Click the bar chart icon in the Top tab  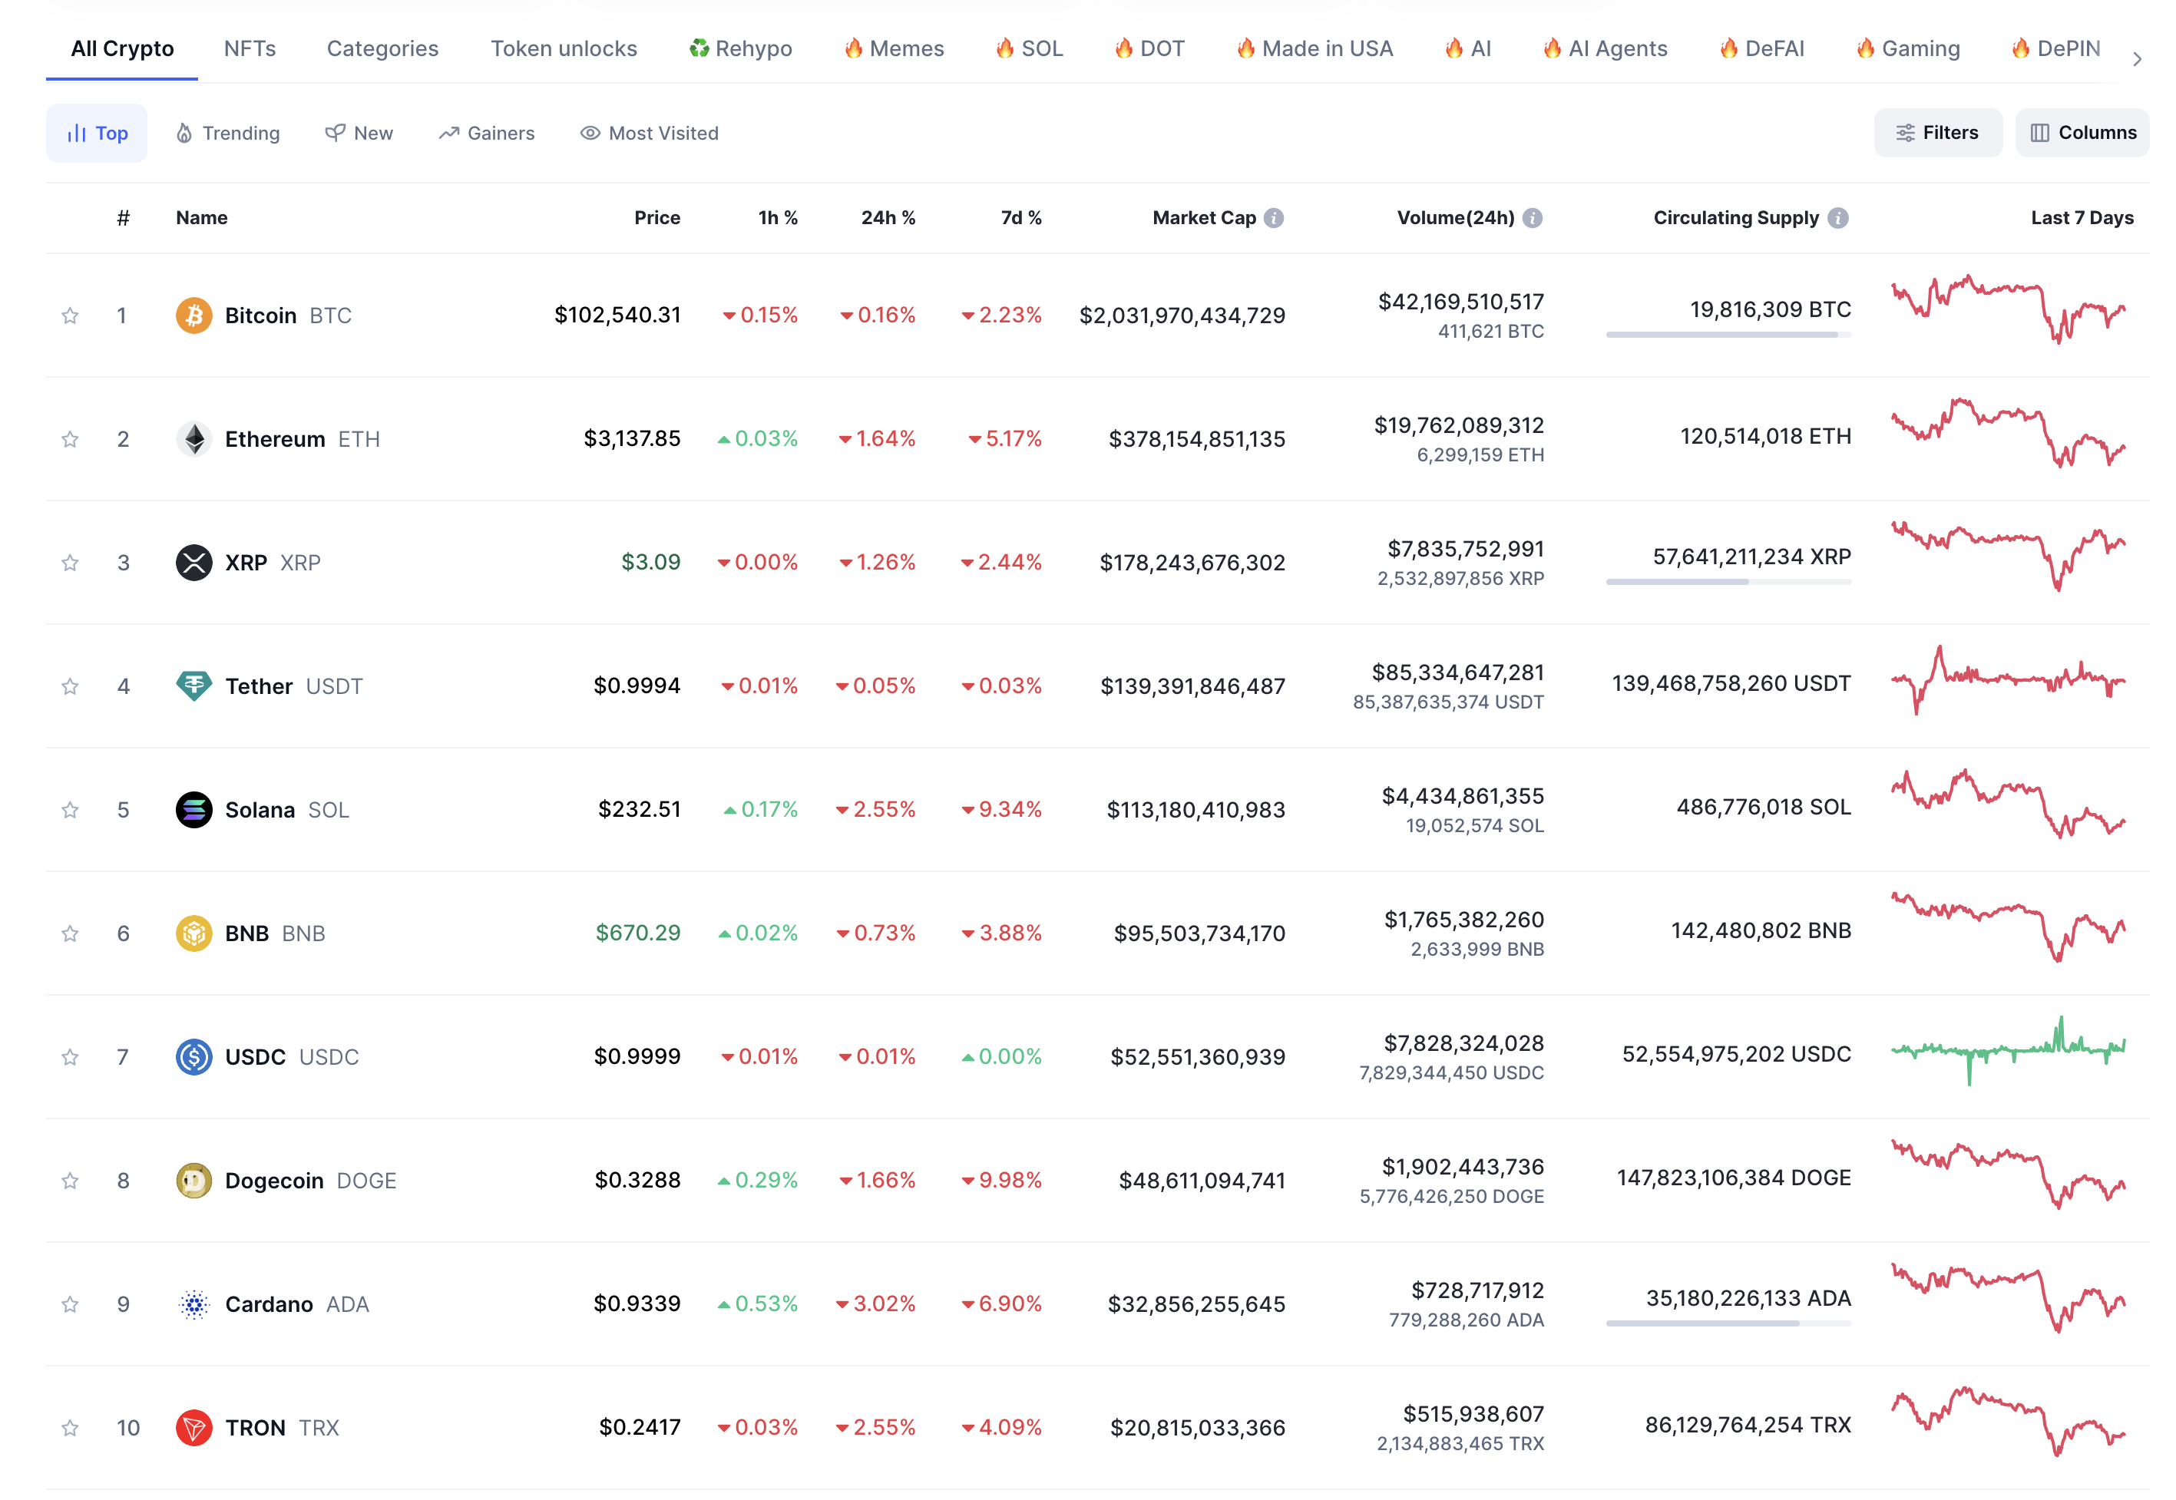(76, 134)
